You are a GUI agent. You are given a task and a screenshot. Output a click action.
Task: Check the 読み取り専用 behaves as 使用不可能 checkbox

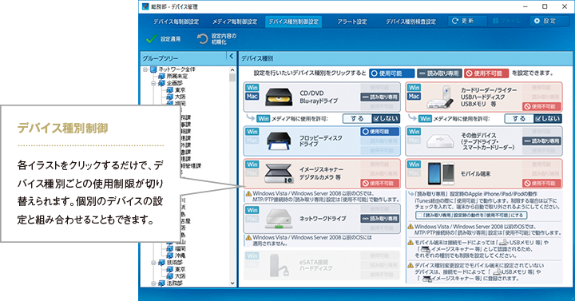(419, 216)
